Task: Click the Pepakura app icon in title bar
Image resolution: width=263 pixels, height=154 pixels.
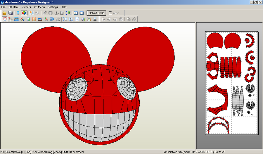Action: [x=2, y=2]
